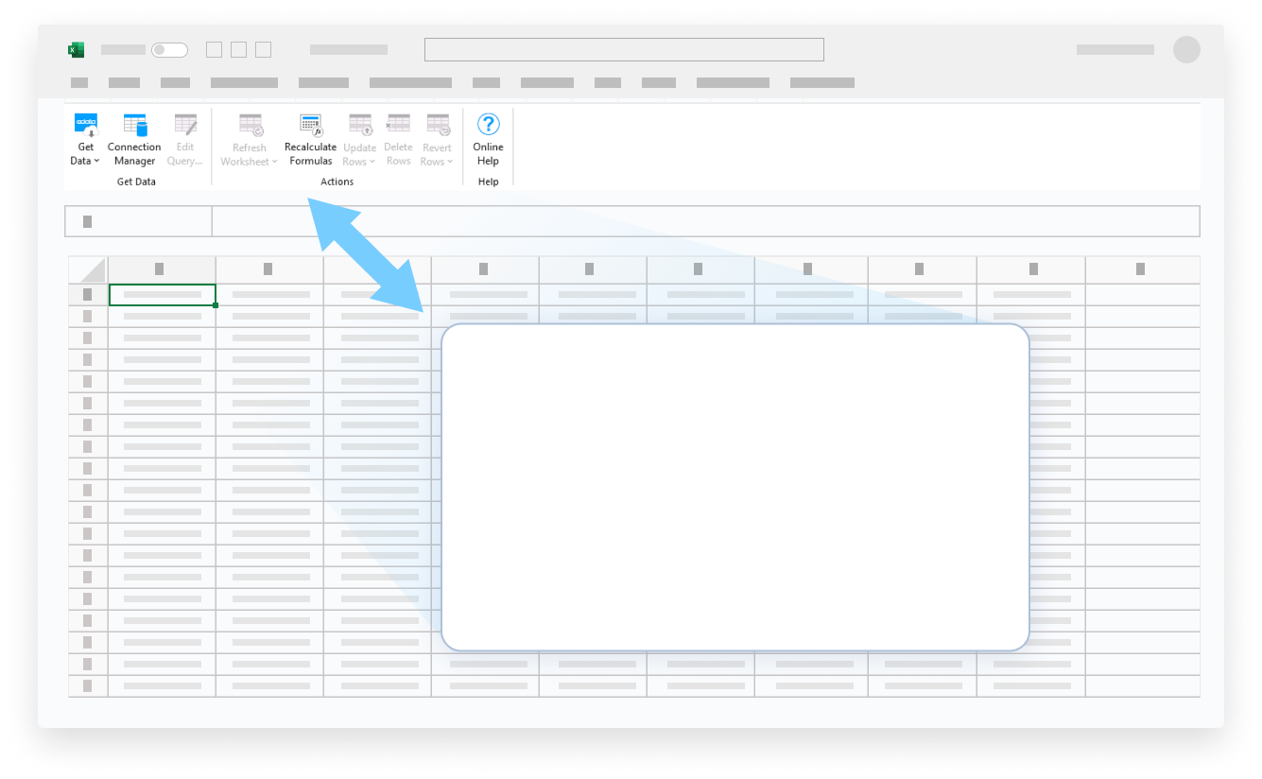This screenshot has height=779, width=1262.
Task: Click the formula bar input field
Action: pos(705,221)
